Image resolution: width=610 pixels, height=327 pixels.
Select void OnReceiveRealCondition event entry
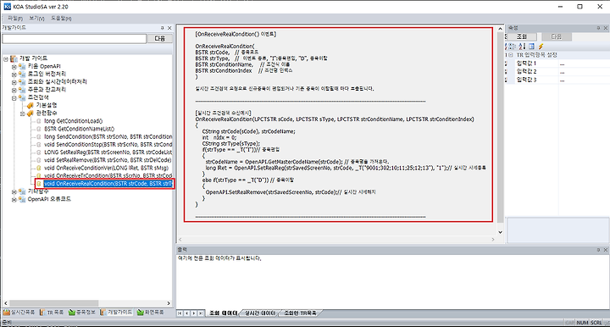coord(108,184)
